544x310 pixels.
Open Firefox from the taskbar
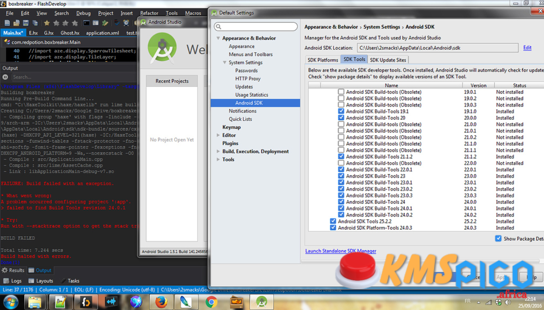click(161, 302)
